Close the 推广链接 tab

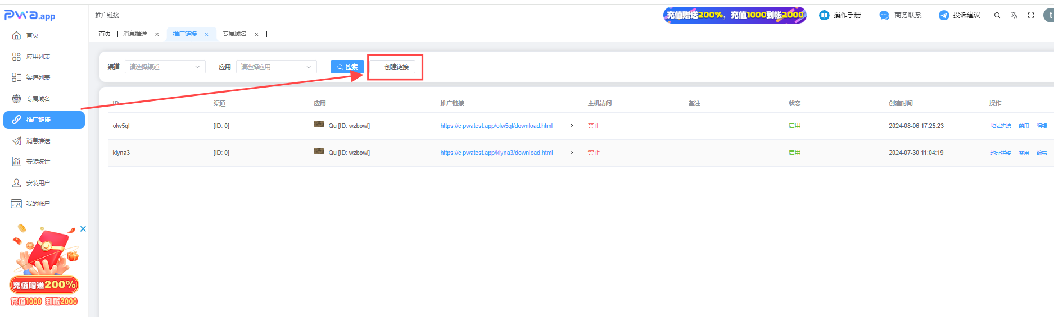click(206, 34)
